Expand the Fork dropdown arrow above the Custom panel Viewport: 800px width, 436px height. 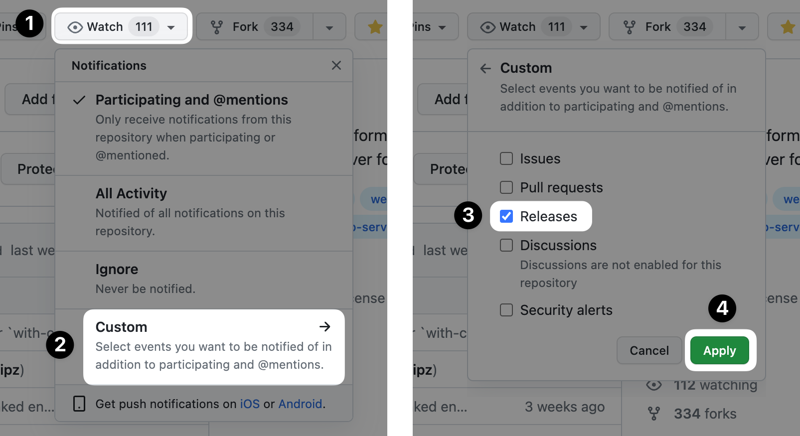(x=742, y=27)
